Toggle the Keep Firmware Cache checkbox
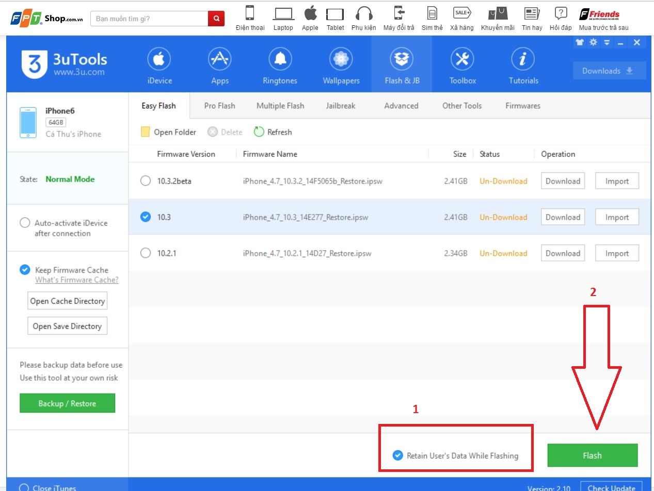The image size is (654, 491). click(x=25, y=270)
